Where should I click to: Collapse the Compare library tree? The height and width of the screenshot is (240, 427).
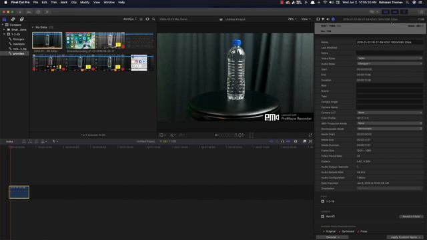pos(3,25)
